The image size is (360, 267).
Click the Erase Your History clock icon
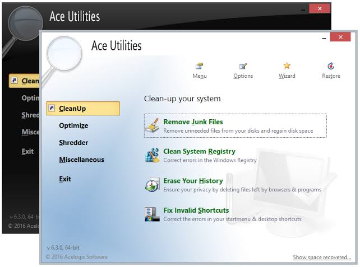tap(152, 185)
